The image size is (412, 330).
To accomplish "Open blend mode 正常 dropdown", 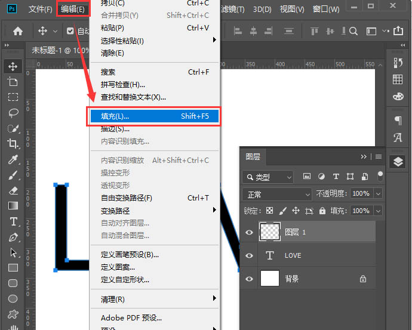I will click(277, 195).
